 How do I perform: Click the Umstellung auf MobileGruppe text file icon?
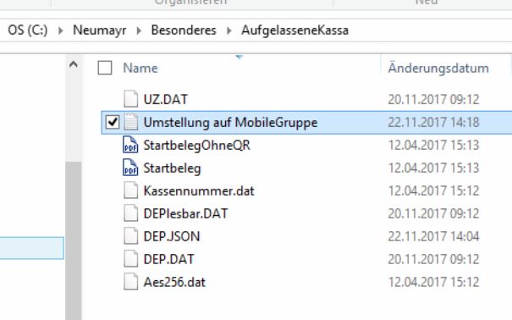[130, 122]
